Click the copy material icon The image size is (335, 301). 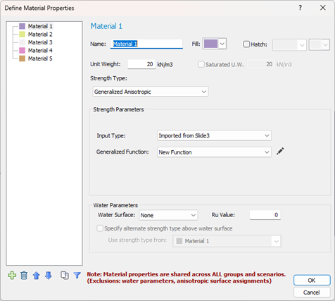point(65,275)
